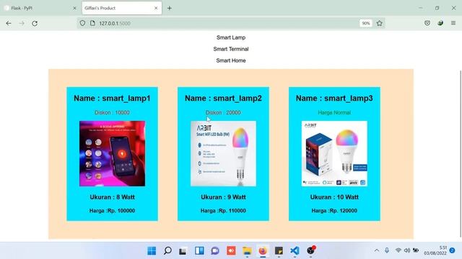Open the volume speaker tray icon
The image size is (462, 259).
tap(407, 250)
